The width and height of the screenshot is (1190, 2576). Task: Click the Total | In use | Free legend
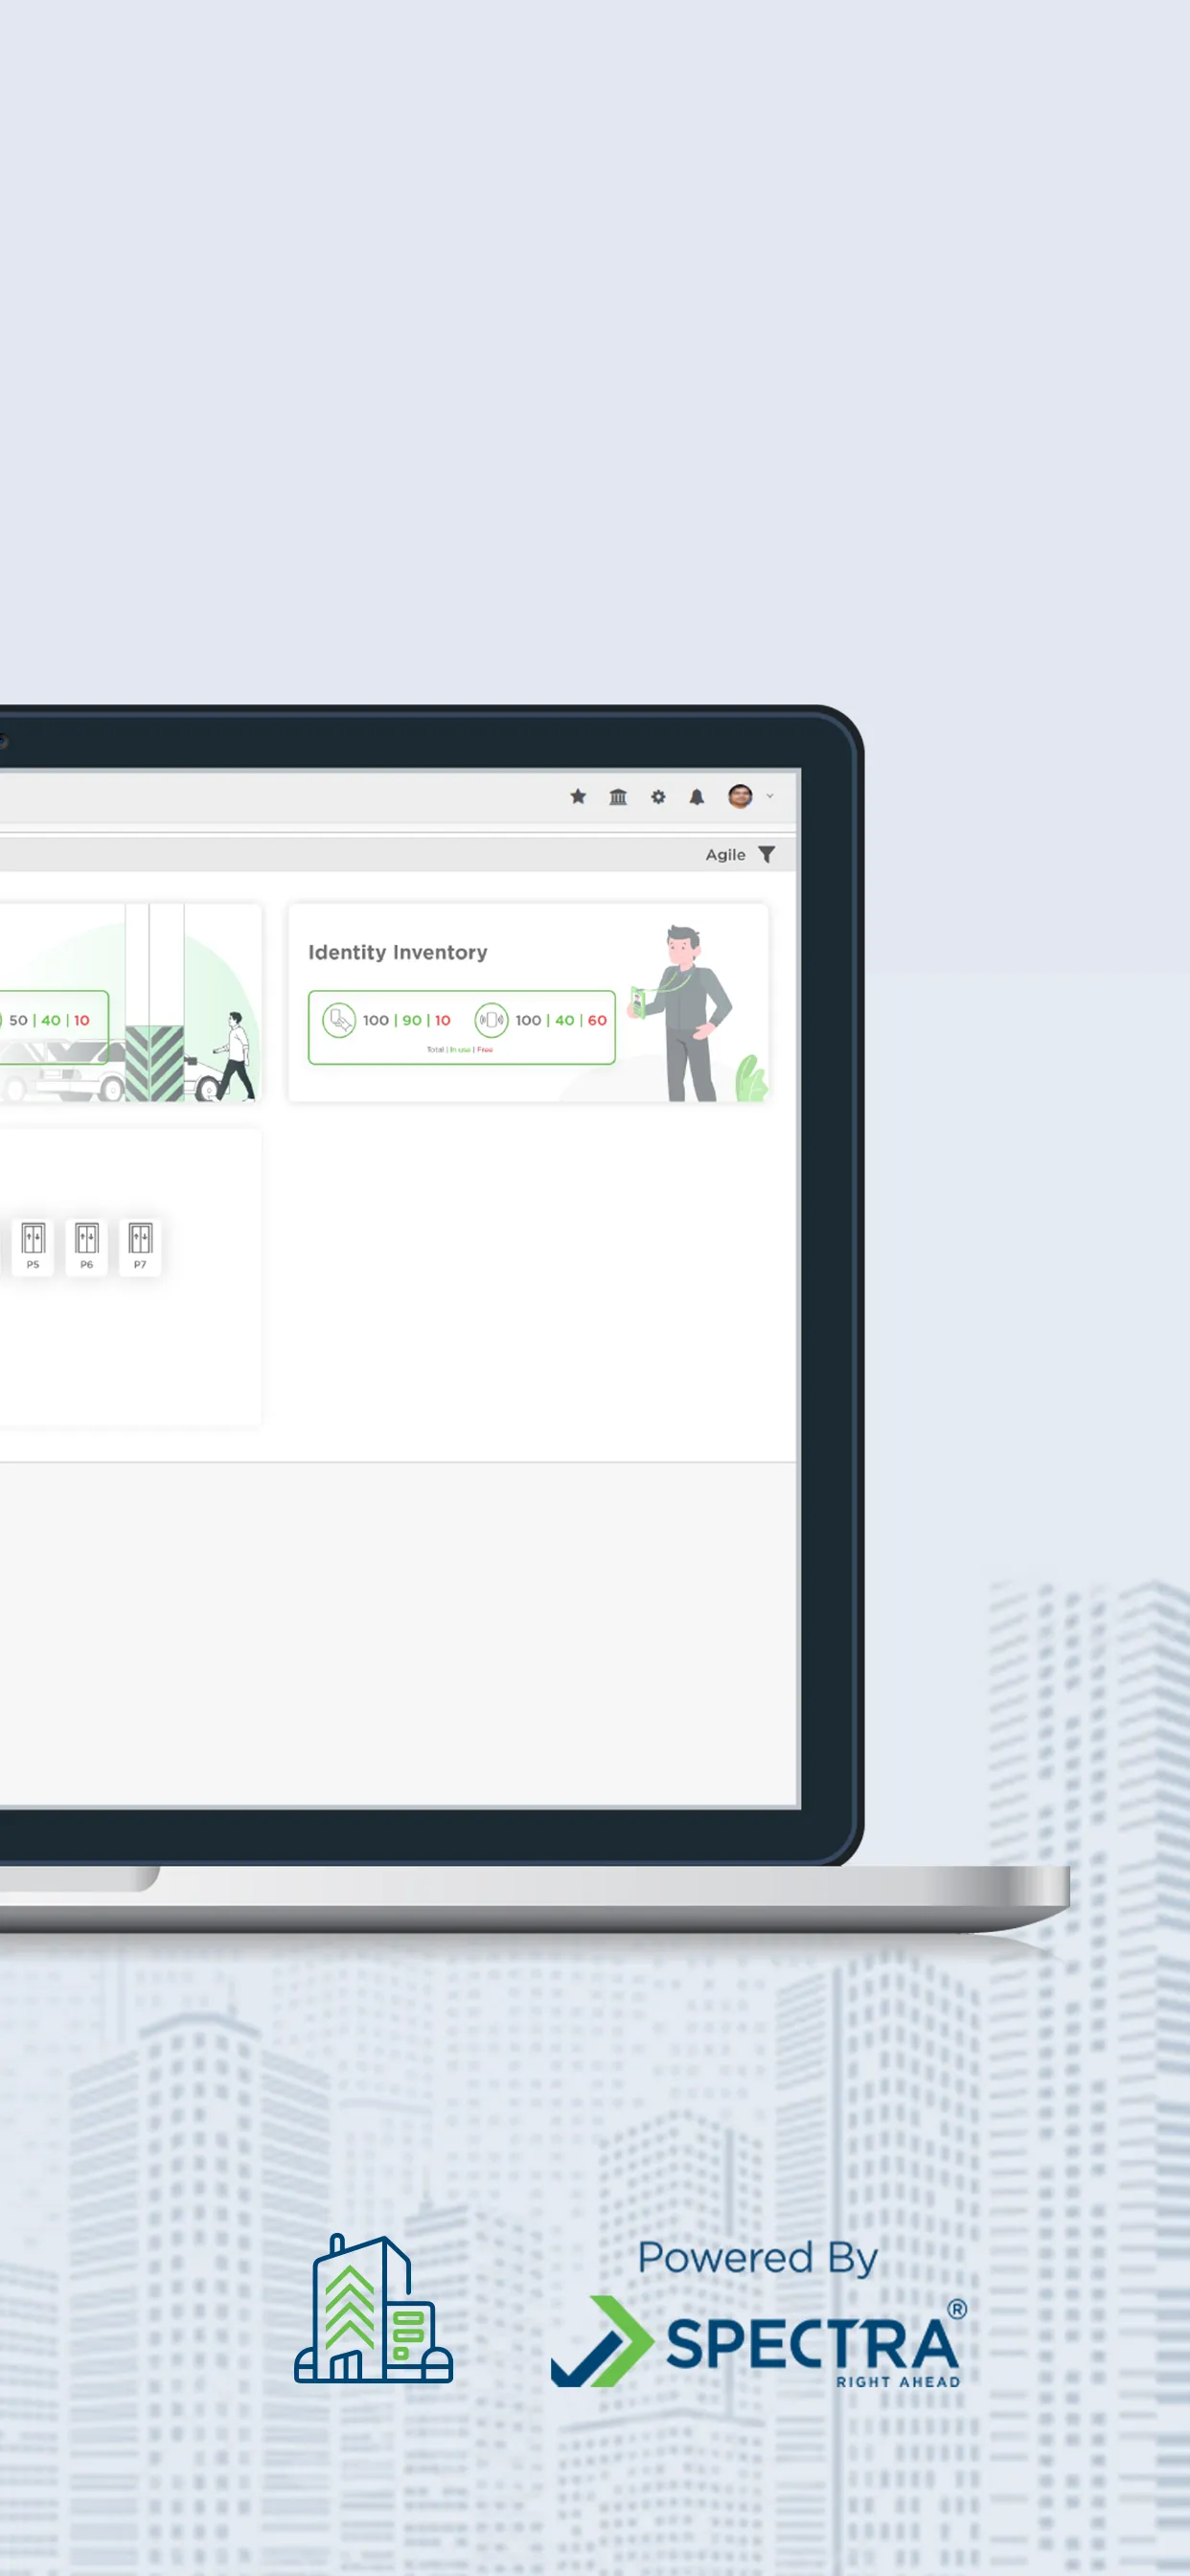coord(460,1049)
